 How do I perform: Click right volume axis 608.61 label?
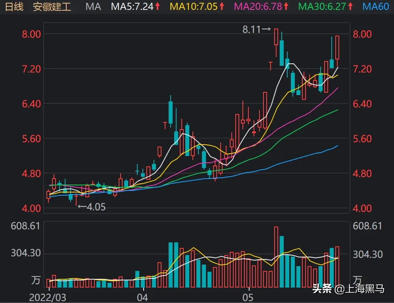pyautogui.click(x=367, y=226)
